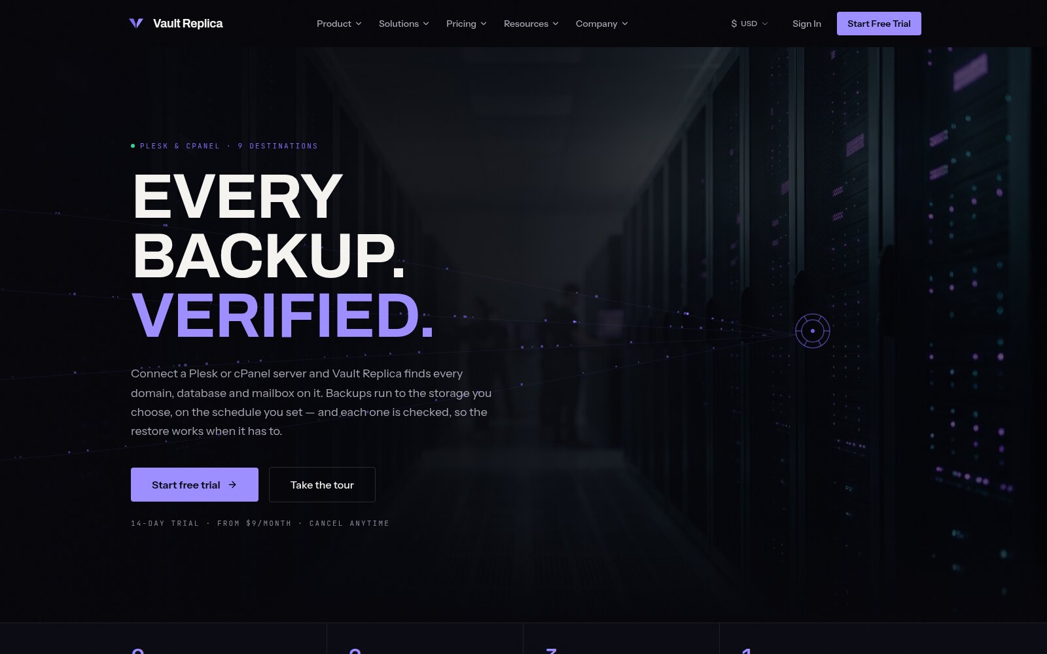This screenshot has height=654, width=1047.
Task: Expand the Solutions dropdown chevron
Action: (x=426, y=24)
